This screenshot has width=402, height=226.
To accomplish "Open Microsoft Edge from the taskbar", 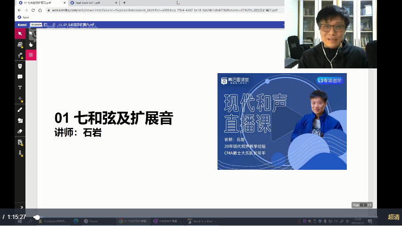I will coord(76,221).
